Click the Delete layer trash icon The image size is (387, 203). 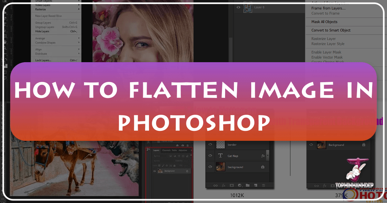click(x=263, y=185)
